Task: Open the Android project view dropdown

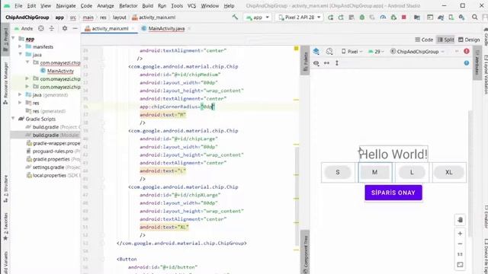Action: (x=24, y=29)
